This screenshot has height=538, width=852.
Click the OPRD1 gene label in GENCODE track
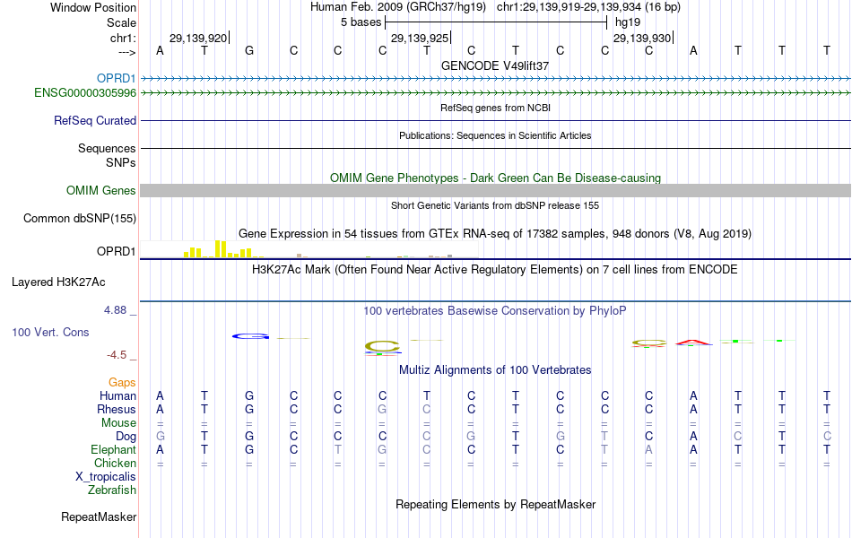point(117,79)
